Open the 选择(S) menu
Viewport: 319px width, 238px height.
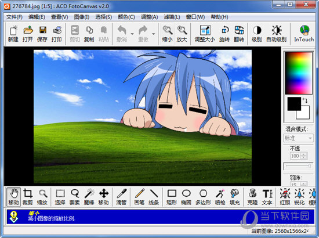tap(104, 17)
